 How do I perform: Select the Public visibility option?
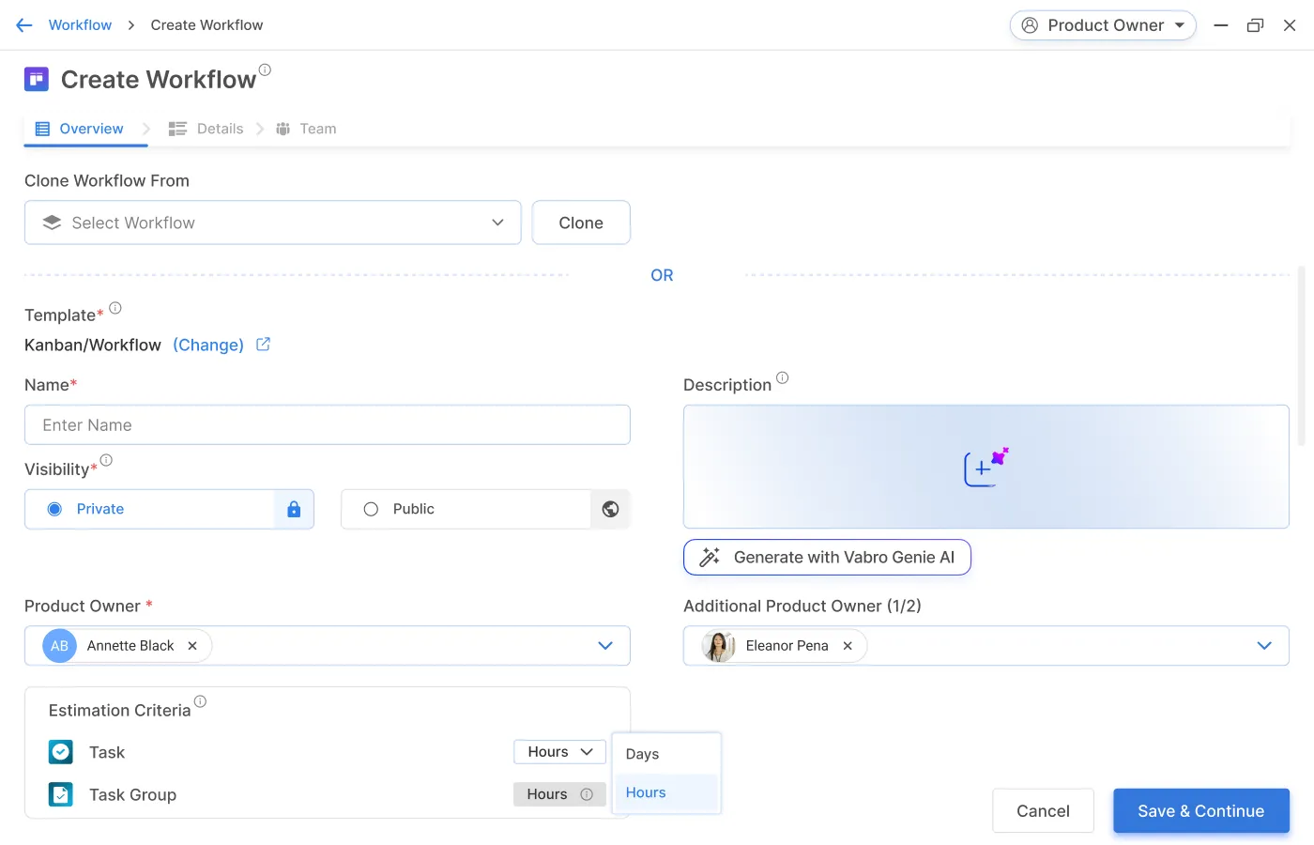371,508
